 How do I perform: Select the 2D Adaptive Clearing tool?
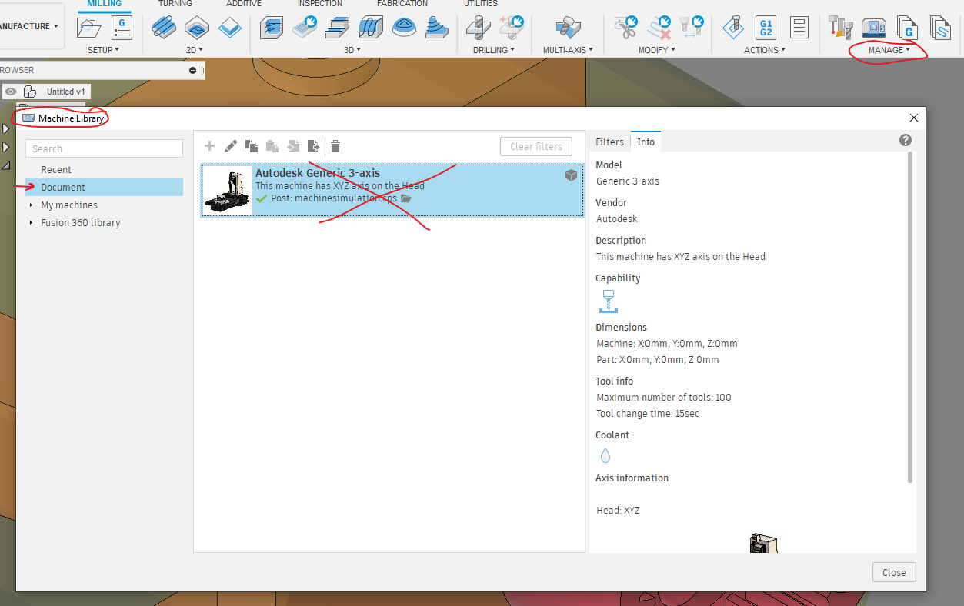163,28
